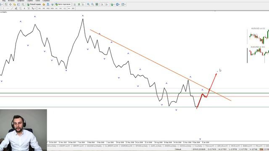
Task: Toggle chart auto scroll
Action: tap(102, 4)
